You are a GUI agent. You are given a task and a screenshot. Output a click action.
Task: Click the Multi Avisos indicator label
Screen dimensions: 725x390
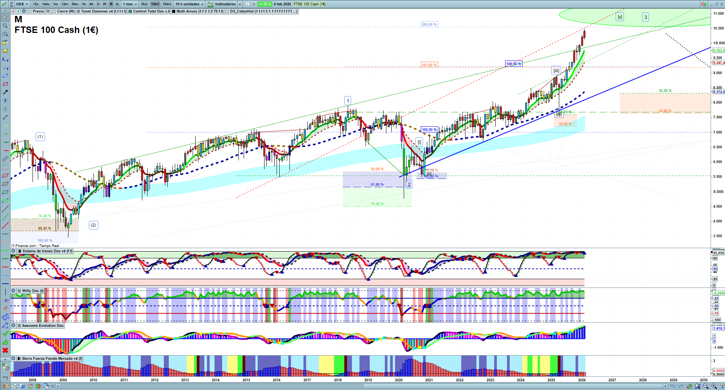click(x=200, y=11)
